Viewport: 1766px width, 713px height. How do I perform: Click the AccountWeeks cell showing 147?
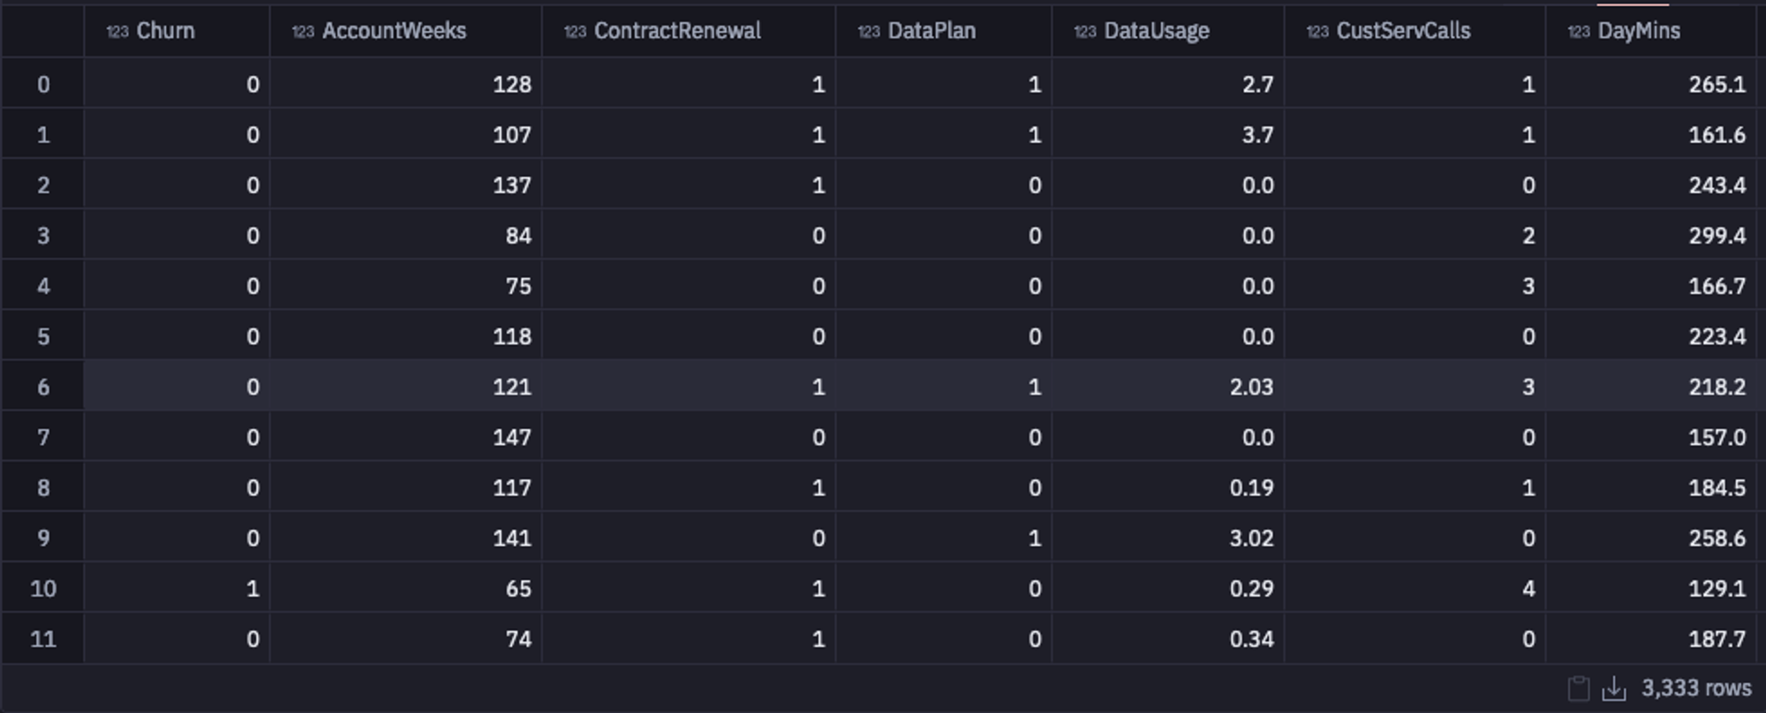coord(511,438)
